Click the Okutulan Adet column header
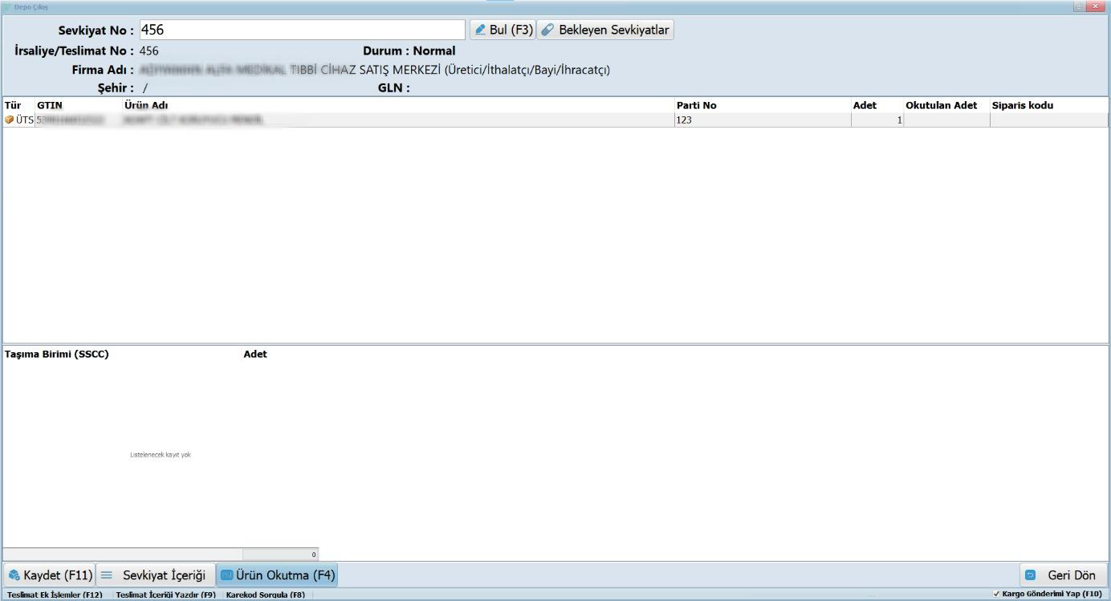 941,105
